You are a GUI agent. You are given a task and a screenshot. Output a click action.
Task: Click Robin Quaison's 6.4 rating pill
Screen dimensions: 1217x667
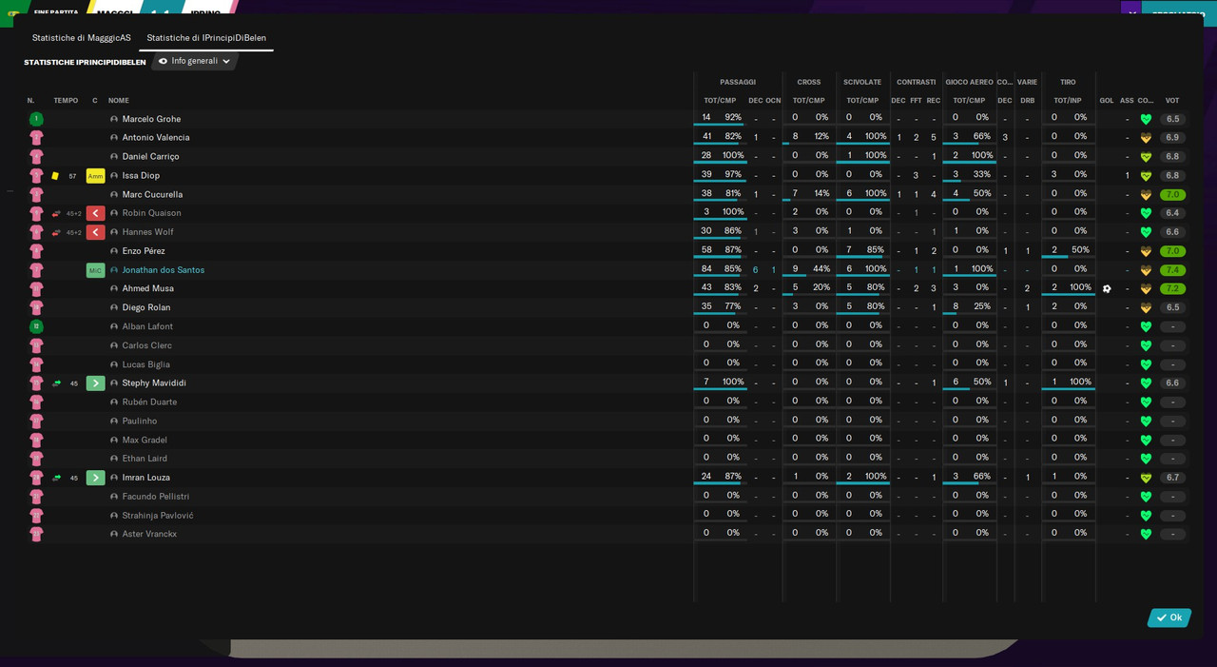pyautogui.click(x=1172, y=213)
